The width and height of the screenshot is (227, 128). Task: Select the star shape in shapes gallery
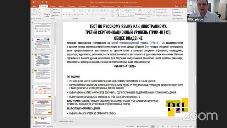point(131,15)
